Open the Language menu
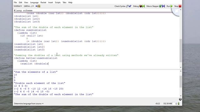 tap(34, 2)
